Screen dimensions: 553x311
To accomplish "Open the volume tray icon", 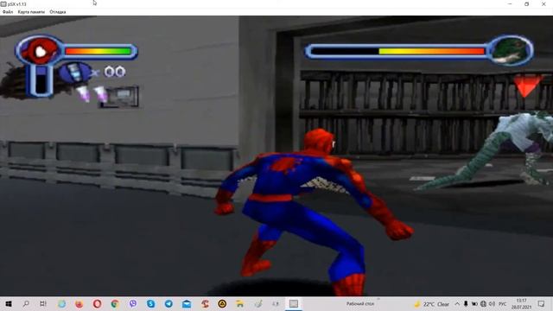I will click(492, 304).
